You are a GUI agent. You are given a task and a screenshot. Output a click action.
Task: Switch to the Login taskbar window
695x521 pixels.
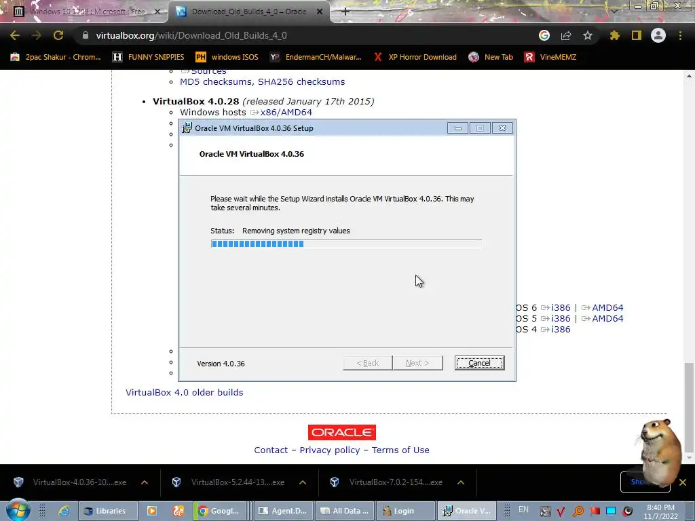(406, 511)
